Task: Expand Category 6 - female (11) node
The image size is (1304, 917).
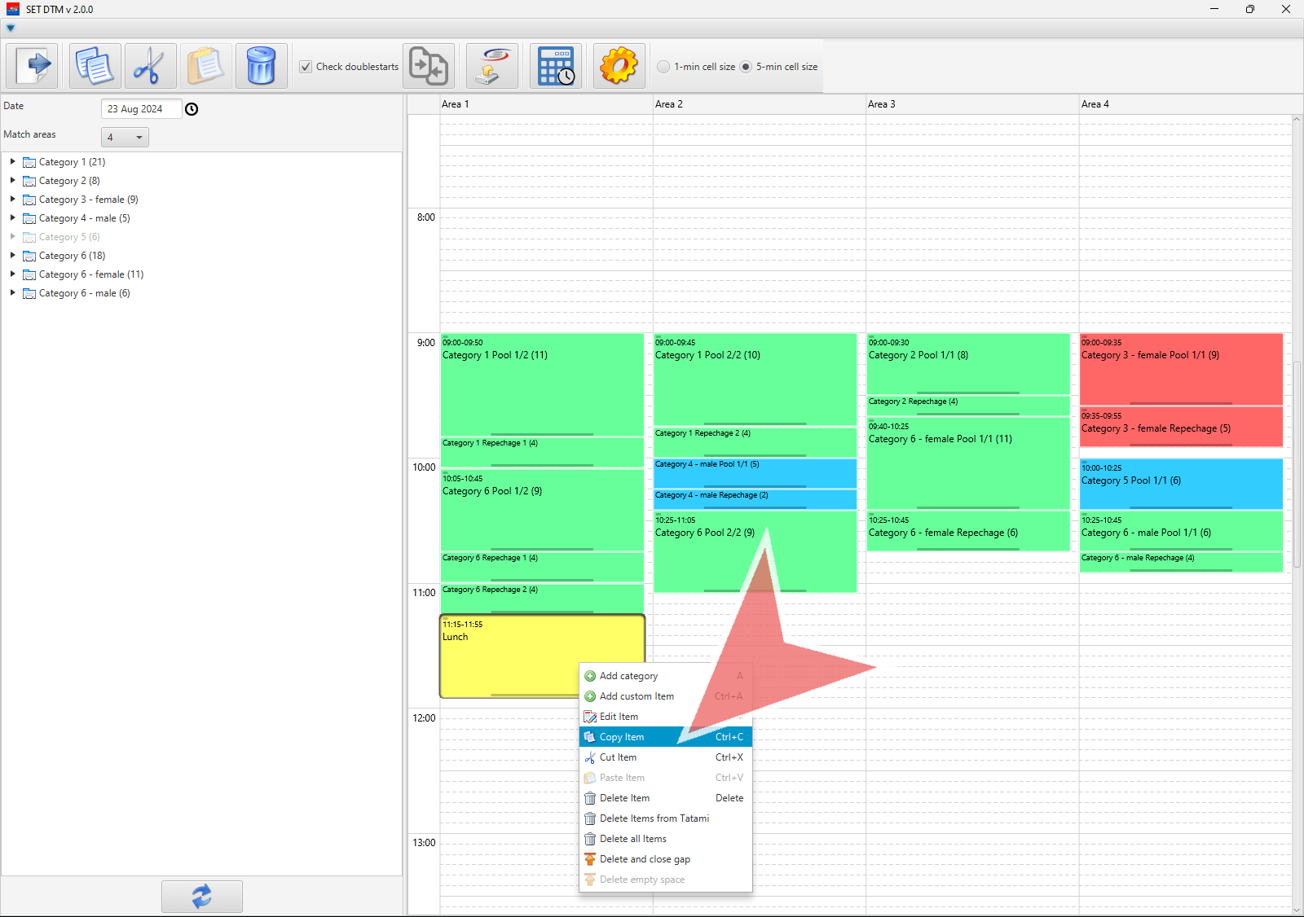Action: tap(13, 274)
